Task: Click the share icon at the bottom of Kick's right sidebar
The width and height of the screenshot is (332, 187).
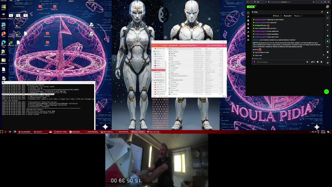Action: coord(328,63)
